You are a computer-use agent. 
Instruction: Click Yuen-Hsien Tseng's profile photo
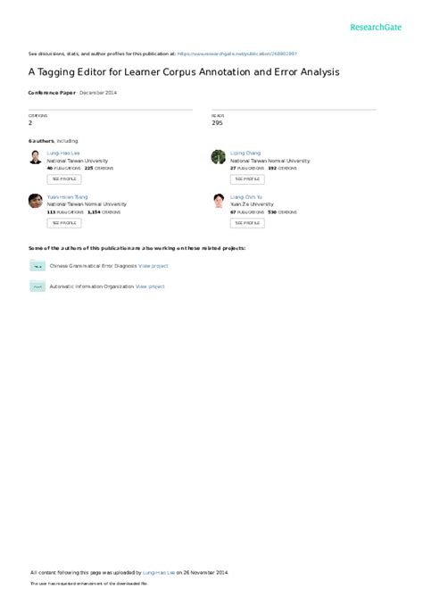(x=36, y=201)
